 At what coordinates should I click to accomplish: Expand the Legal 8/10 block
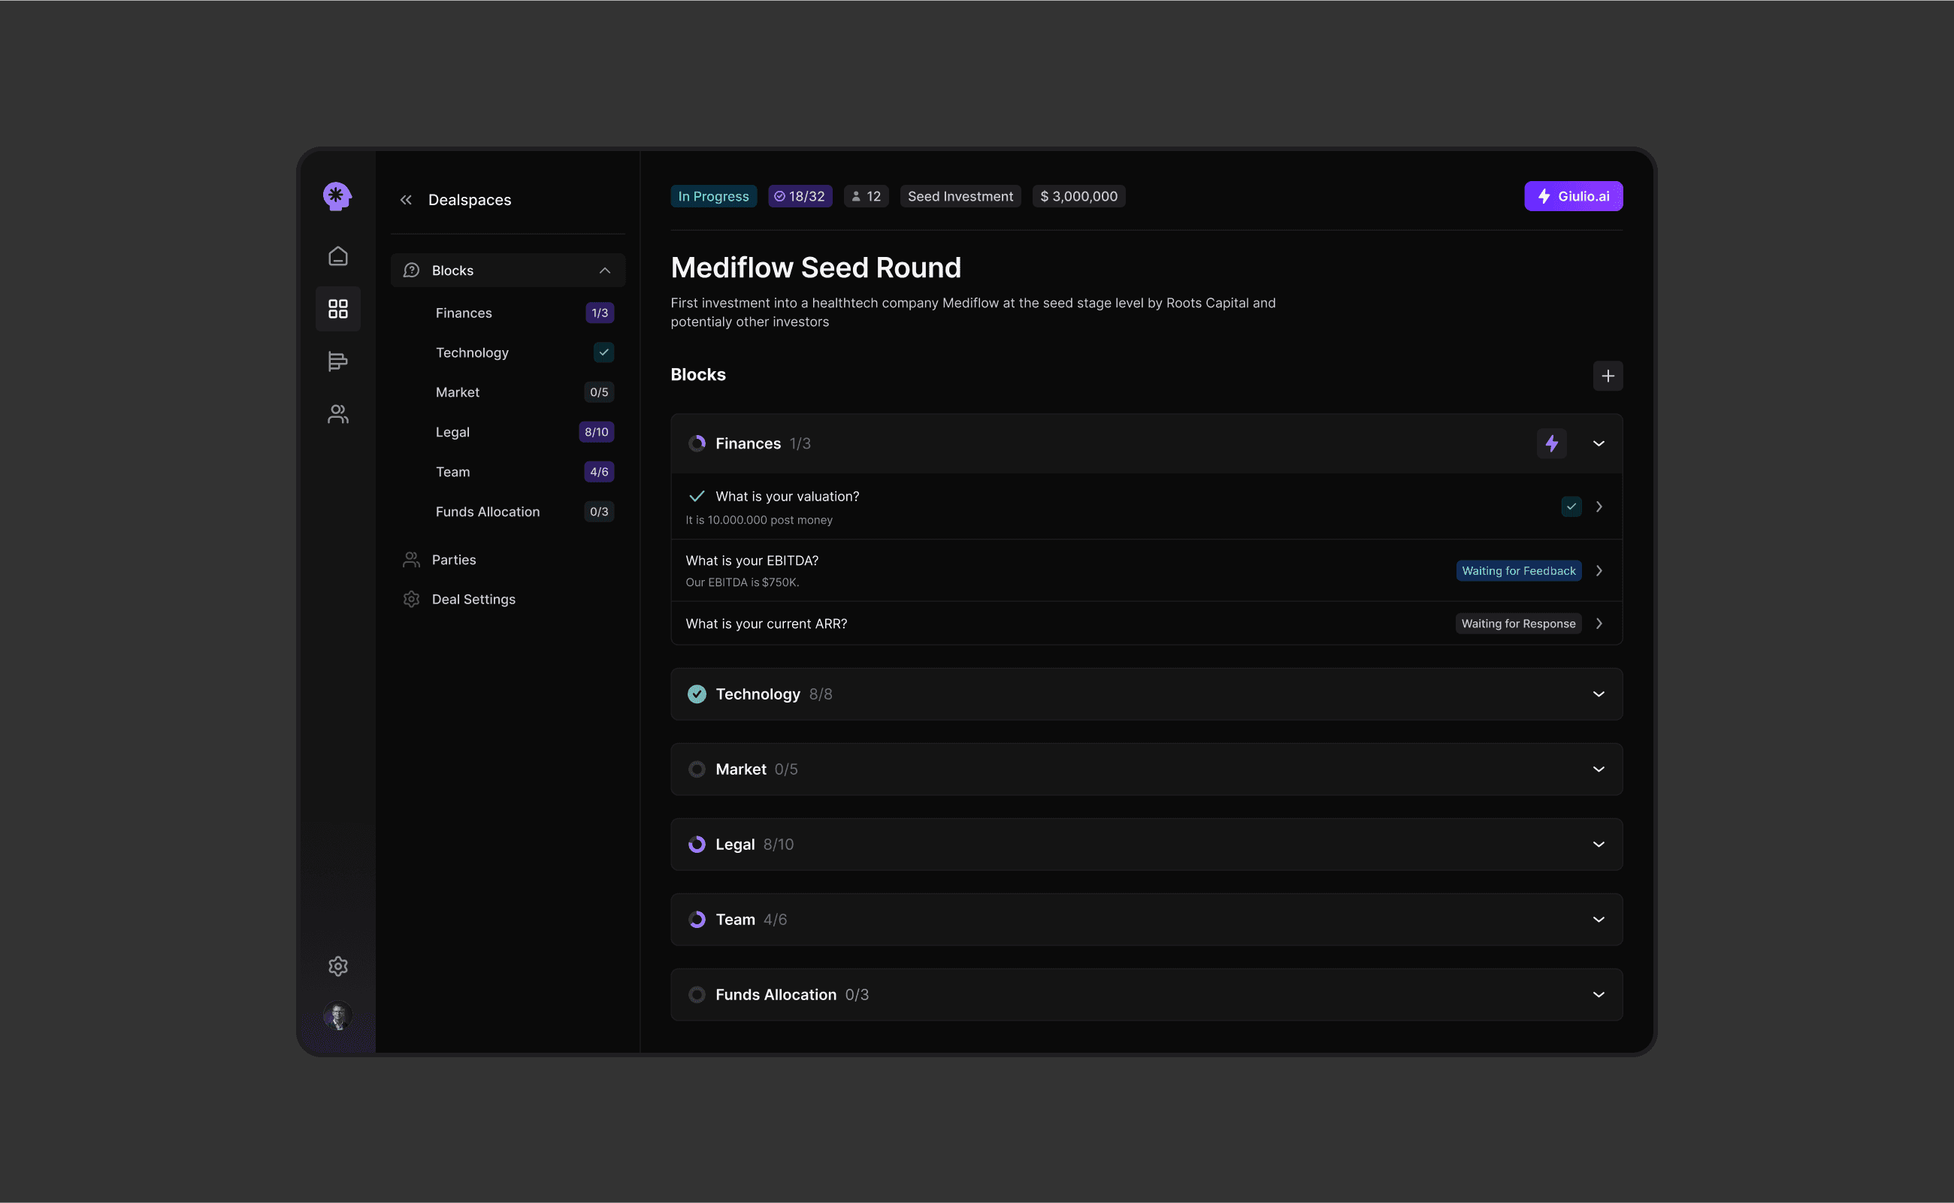point(1598,844)
